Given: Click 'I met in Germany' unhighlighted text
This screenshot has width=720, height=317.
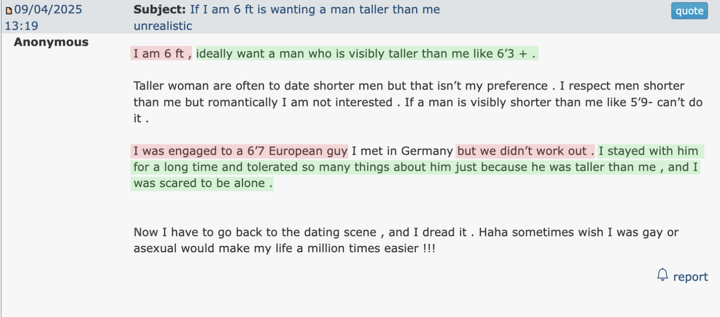Looking at the screenshot, I should (402, 151).
